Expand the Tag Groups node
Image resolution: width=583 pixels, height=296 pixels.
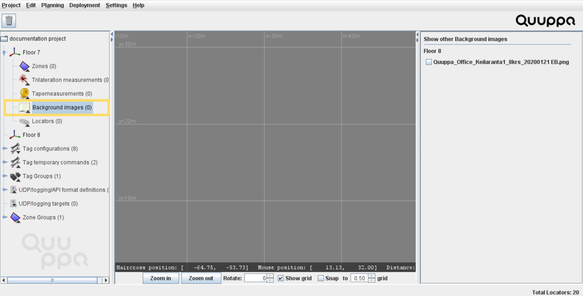[x=4, y=176]
